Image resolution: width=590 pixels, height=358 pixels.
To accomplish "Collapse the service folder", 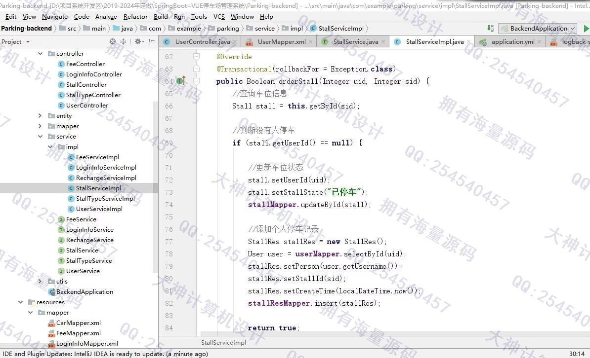I will (x=40, y=137).
